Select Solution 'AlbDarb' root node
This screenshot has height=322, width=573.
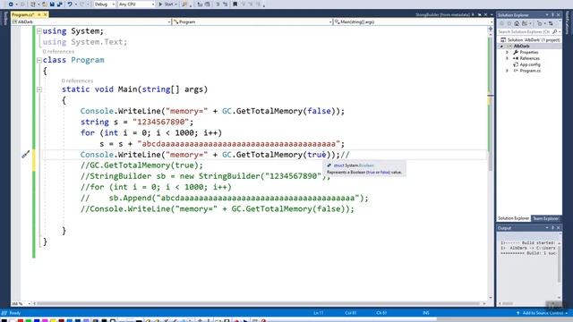pos(530,39)
